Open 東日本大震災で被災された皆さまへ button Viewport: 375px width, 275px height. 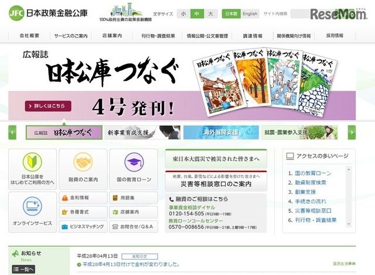pyautogui.click(x=216, y=159)
